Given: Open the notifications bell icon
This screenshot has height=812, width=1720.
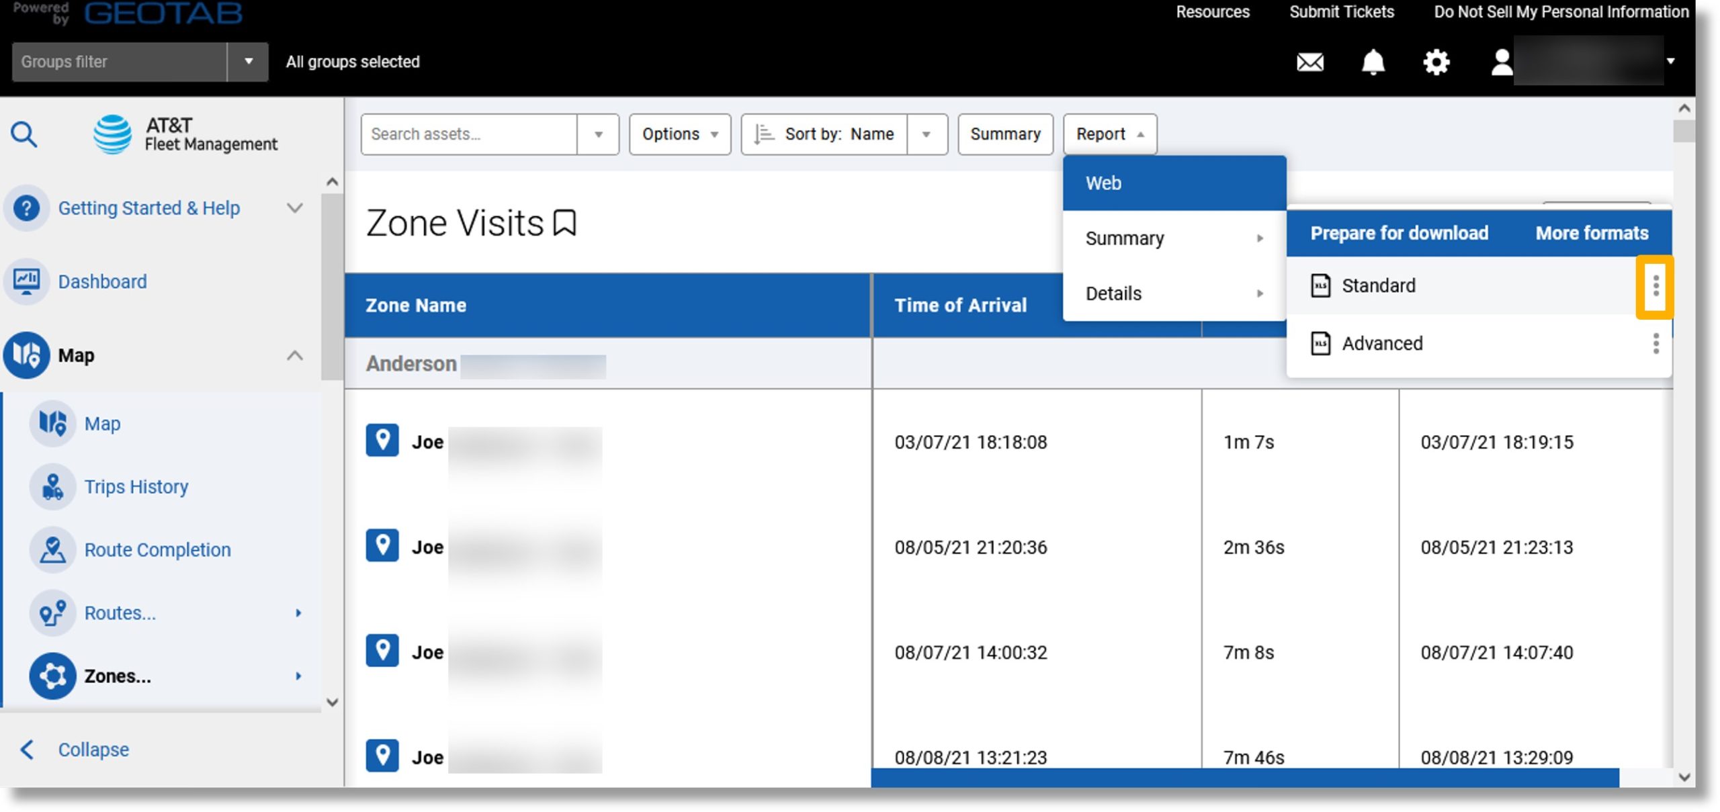Looking at the screenshot, I should (1373, 62).
